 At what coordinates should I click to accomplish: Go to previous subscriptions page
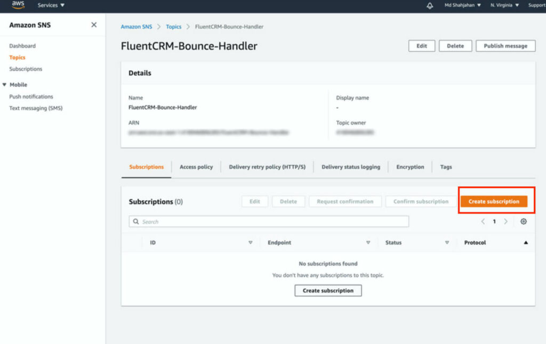coord(483,222)
